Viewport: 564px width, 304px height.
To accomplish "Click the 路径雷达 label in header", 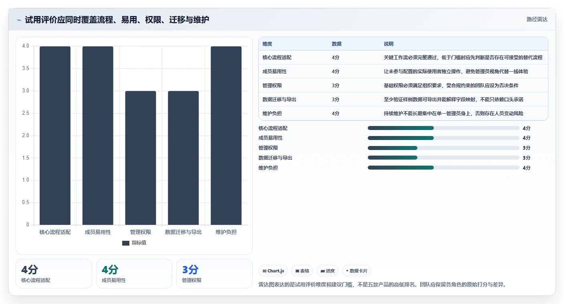I will (x=537, y=19).
